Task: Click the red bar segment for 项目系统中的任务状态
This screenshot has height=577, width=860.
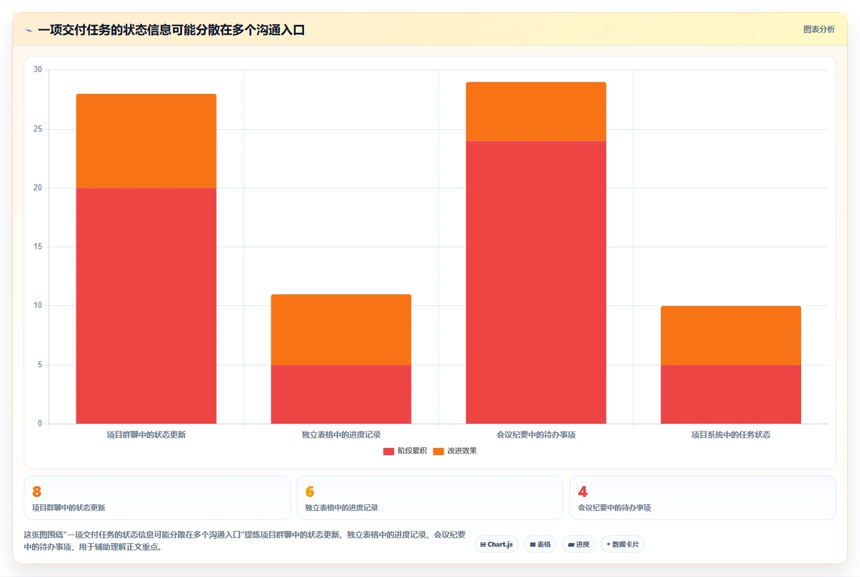Action: [x=731, y=395]
